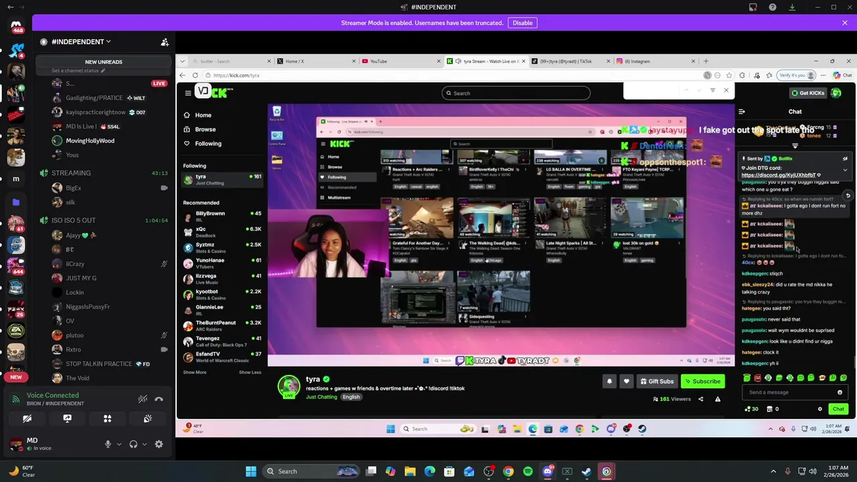Open a new tab in shared browser
This screenshot has width=857, height=482.
[706, 61]
